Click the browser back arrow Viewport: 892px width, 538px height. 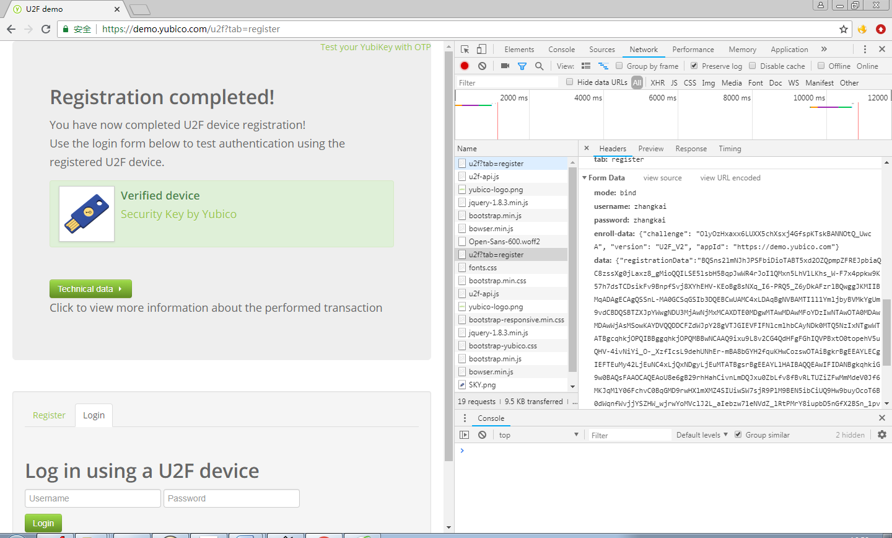(11, 29)
